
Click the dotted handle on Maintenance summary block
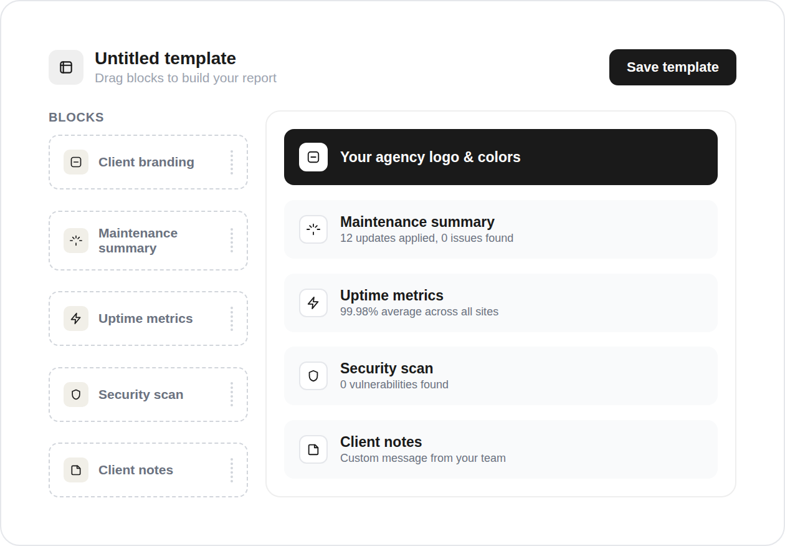232,241
